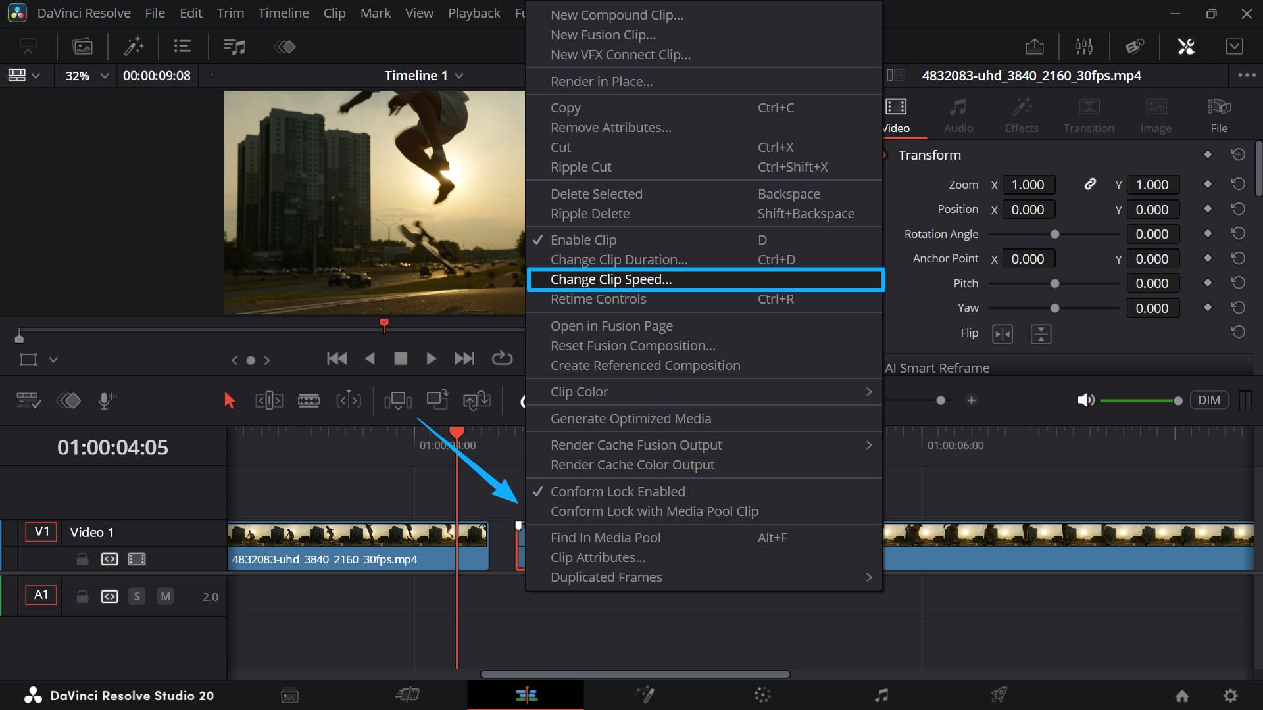
Task: Open the Edit Index panel
Action: point(182,46)
